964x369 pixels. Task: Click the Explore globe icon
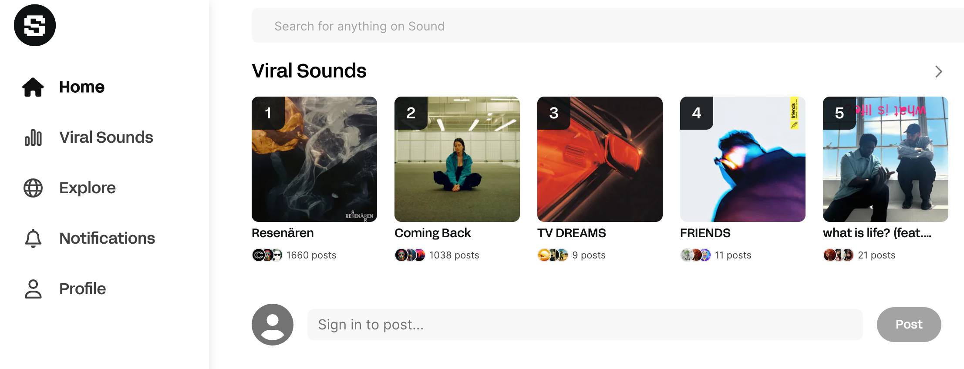(x=33, y=188)
